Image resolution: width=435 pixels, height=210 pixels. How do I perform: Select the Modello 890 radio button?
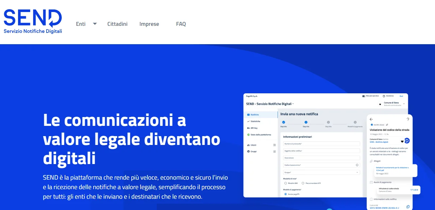tap(285, 183)
